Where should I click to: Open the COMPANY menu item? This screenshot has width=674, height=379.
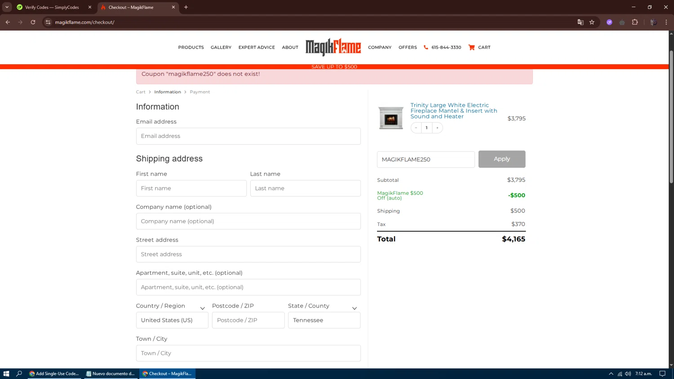(380, 47)
